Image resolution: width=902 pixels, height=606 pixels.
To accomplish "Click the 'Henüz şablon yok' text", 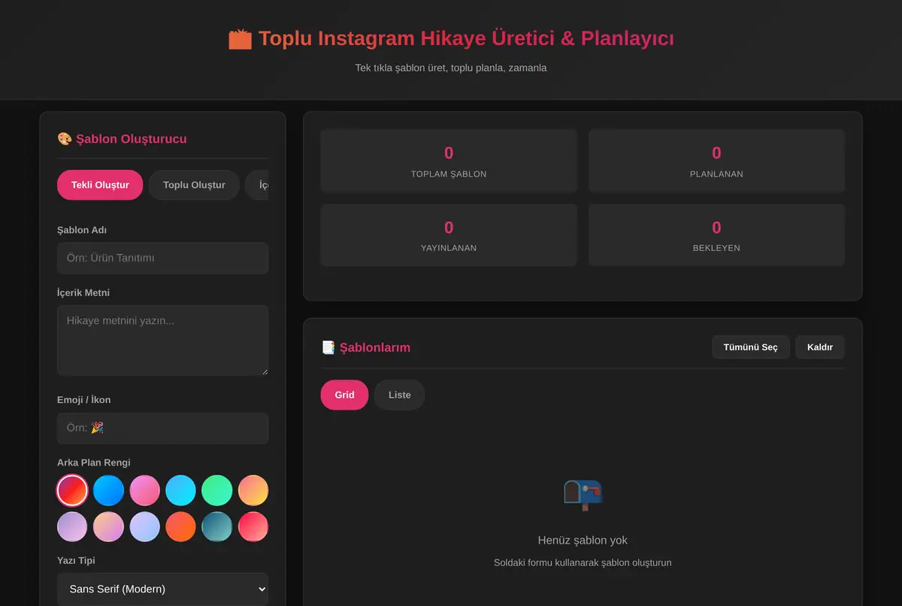I will pos(583,541).
